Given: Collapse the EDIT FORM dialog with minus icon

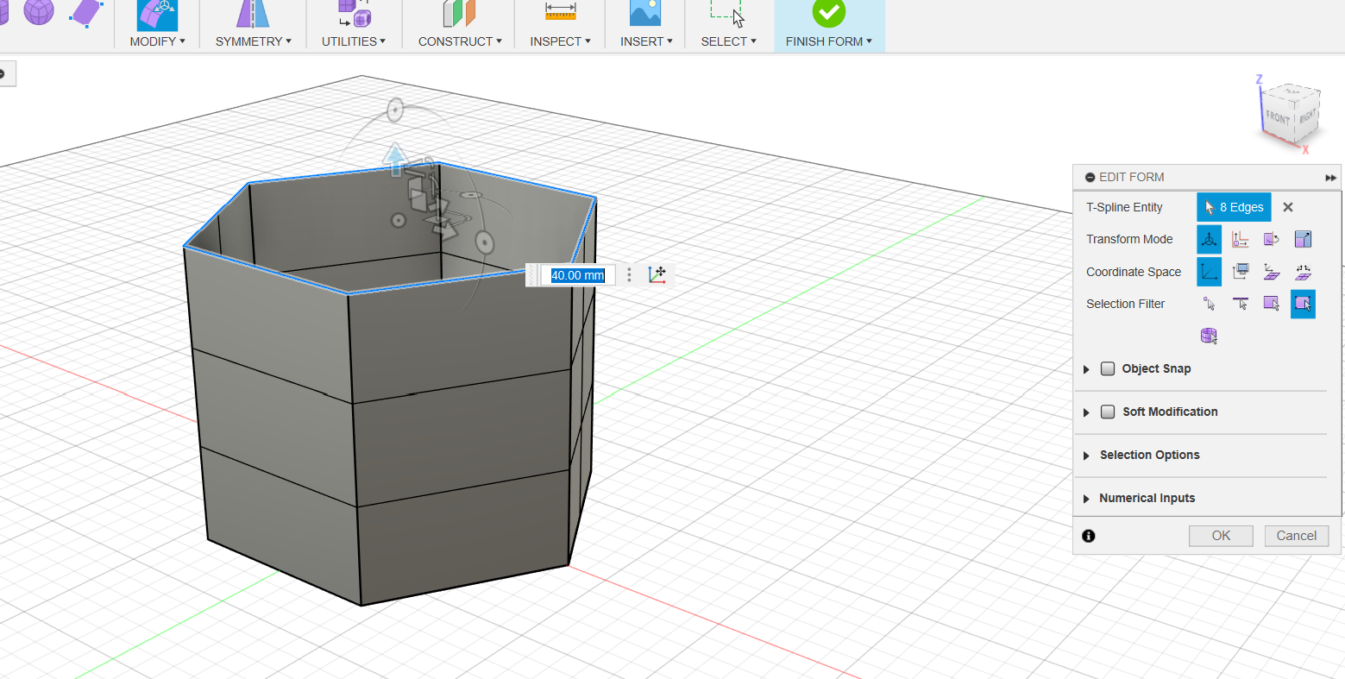Looking at the screenshot, I should [x=1090, y=177].
